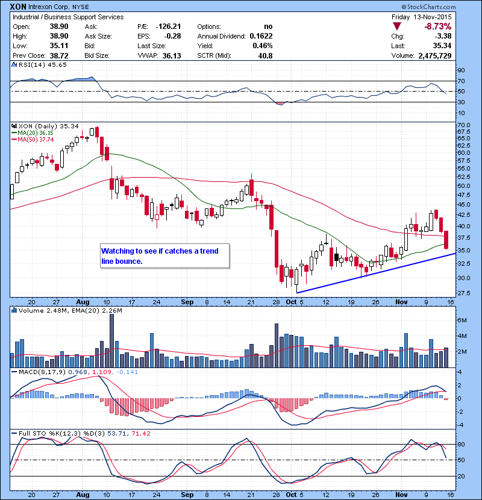
Task: Click the EPS value -0.28
Action: [x=172, y=36]
